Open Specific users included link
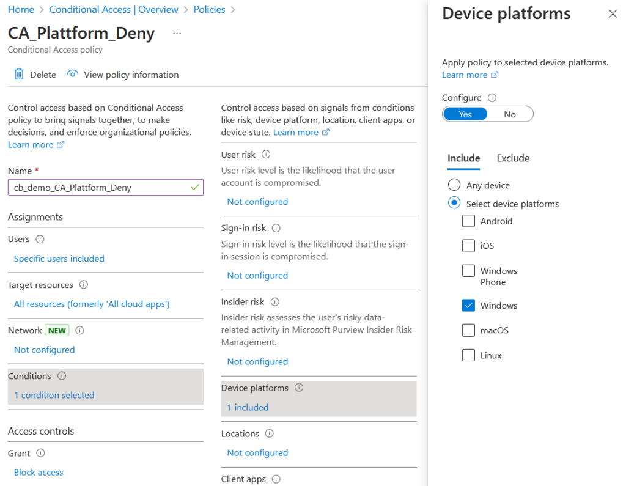This screenshot has height=486, width=626. click(x=59, y=259)
